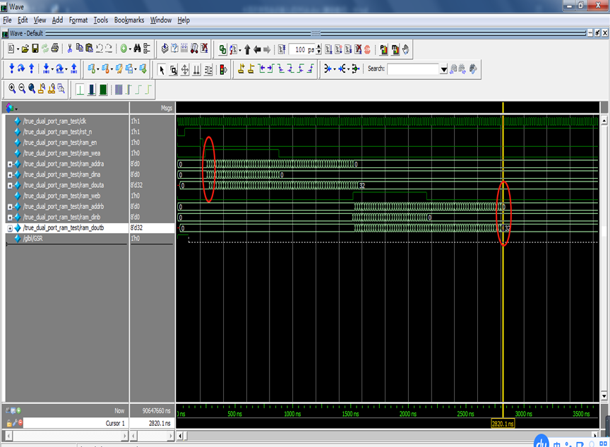Click the Find Previous Transition icon

(262, 69)
